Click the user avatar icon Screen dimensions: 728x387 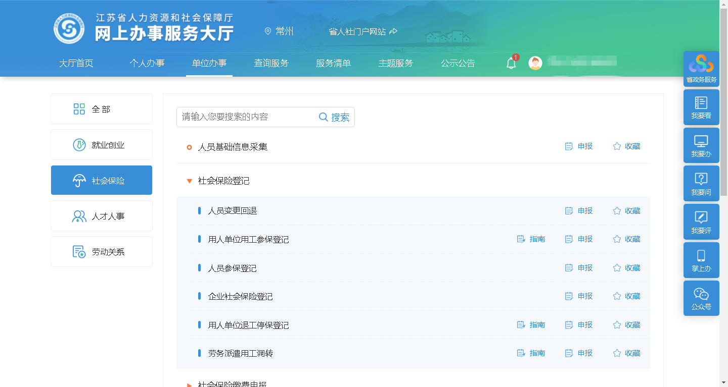pyautogui.click(x=535, y=63)
